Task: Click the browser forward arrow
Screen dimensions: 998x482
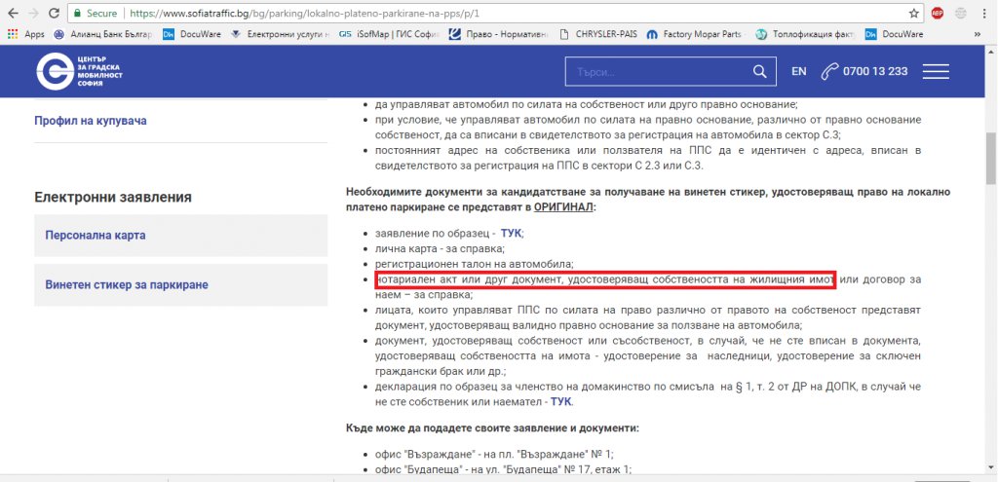Action: (33, 13)
